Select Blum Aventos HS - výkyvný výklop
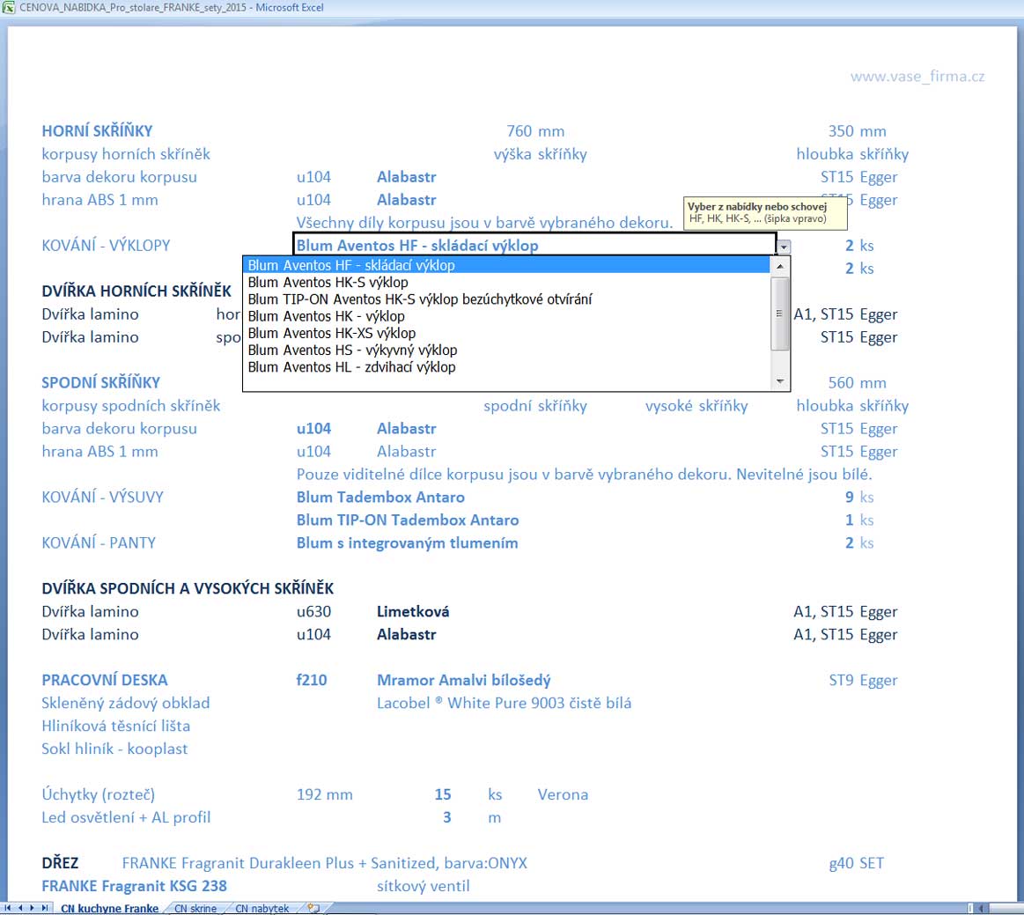 point(507,351)
